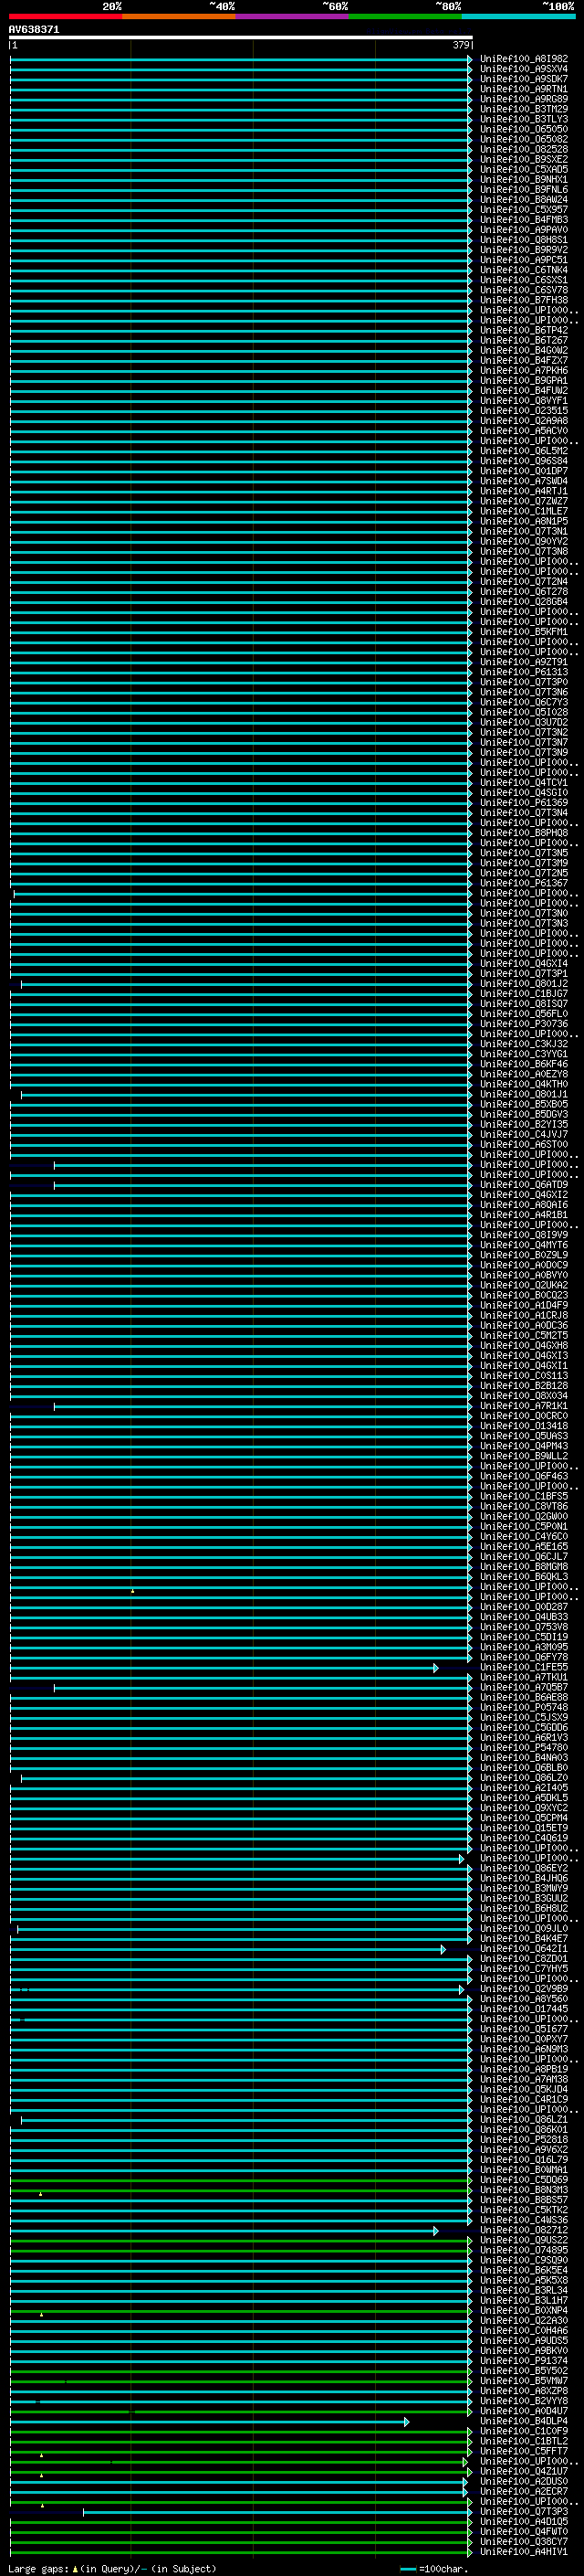
Task: Select the UniRef100_Q8ISQ7 label
Action: click(x=523, y=1004)
